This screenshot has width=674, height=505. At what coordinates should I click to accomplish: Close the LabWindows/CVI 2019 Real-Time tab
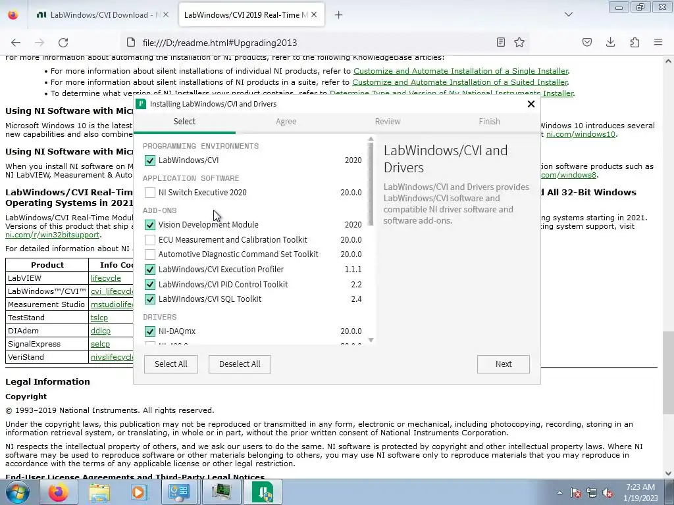pyautogui.click(x=314, y=14)
